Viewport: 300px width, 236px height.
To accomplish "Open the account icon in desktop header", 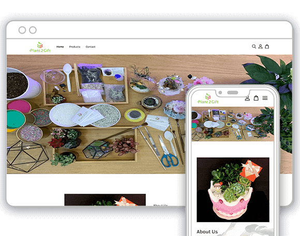I will [260, 47].
